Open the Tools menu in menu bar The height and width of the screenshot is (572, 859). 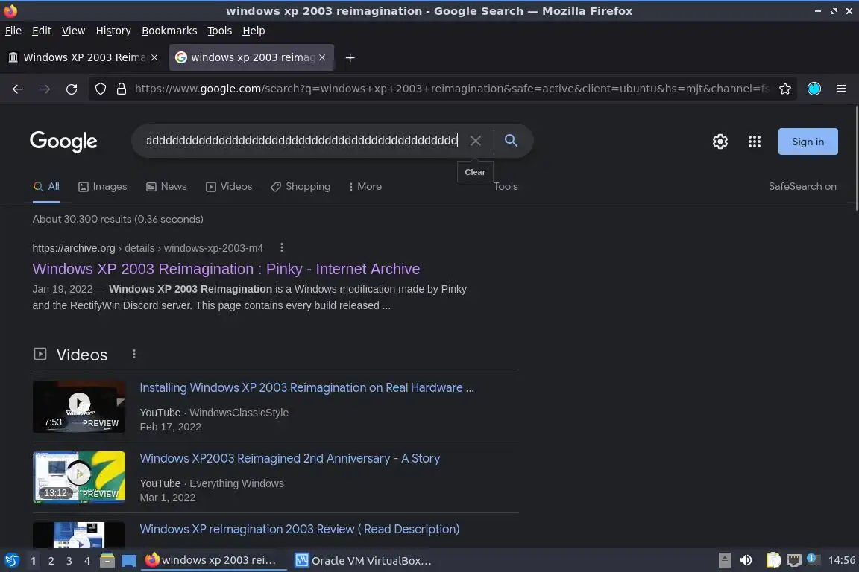[x=220, y=31]
